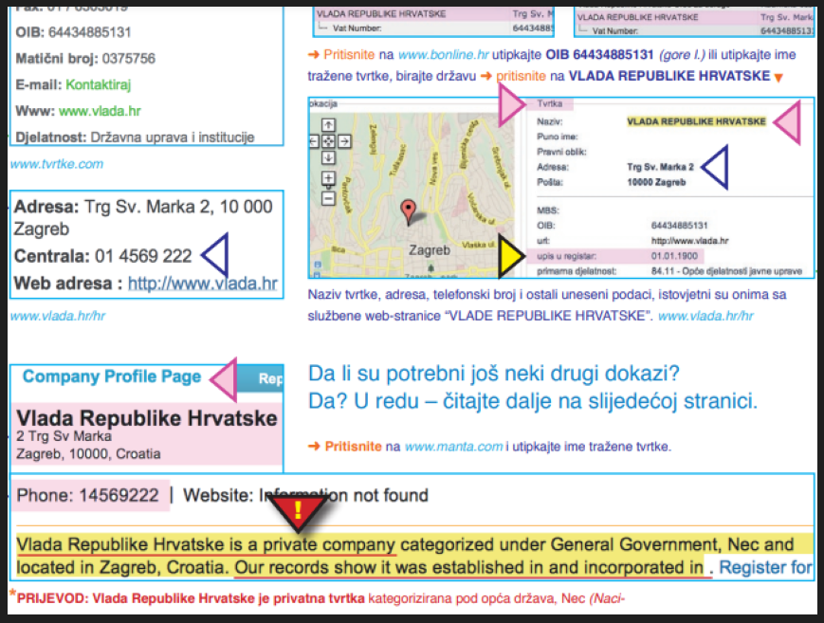Open the www.tvrtke.com source link
Viewport: 824px width, 623px height.
click(57, 164)
